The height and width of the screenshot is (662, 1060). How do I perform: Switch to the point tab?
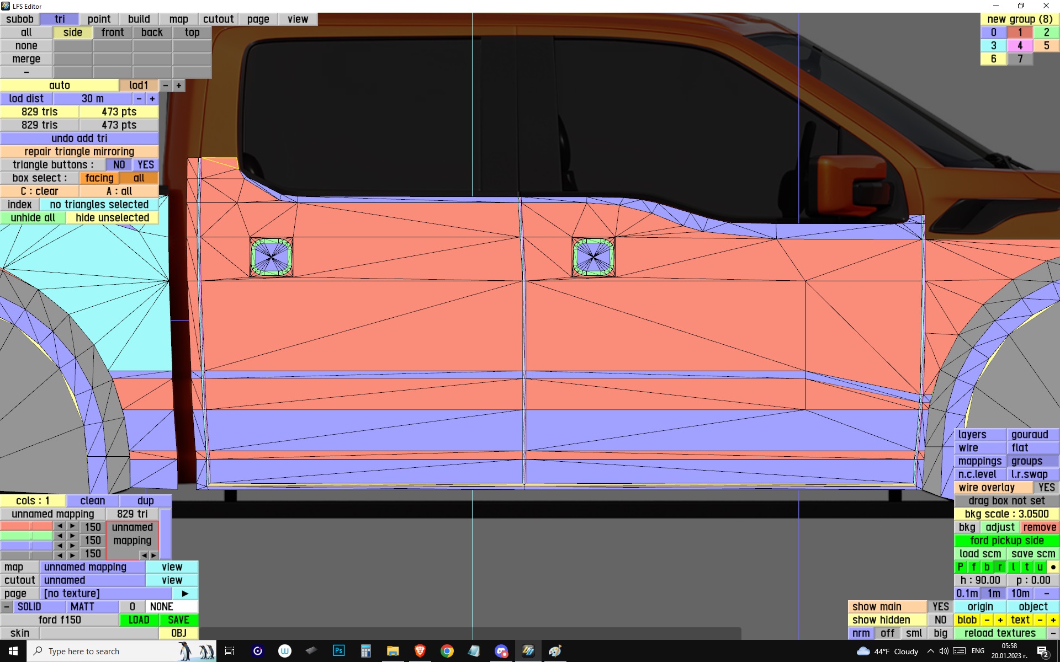pos(99,19)
